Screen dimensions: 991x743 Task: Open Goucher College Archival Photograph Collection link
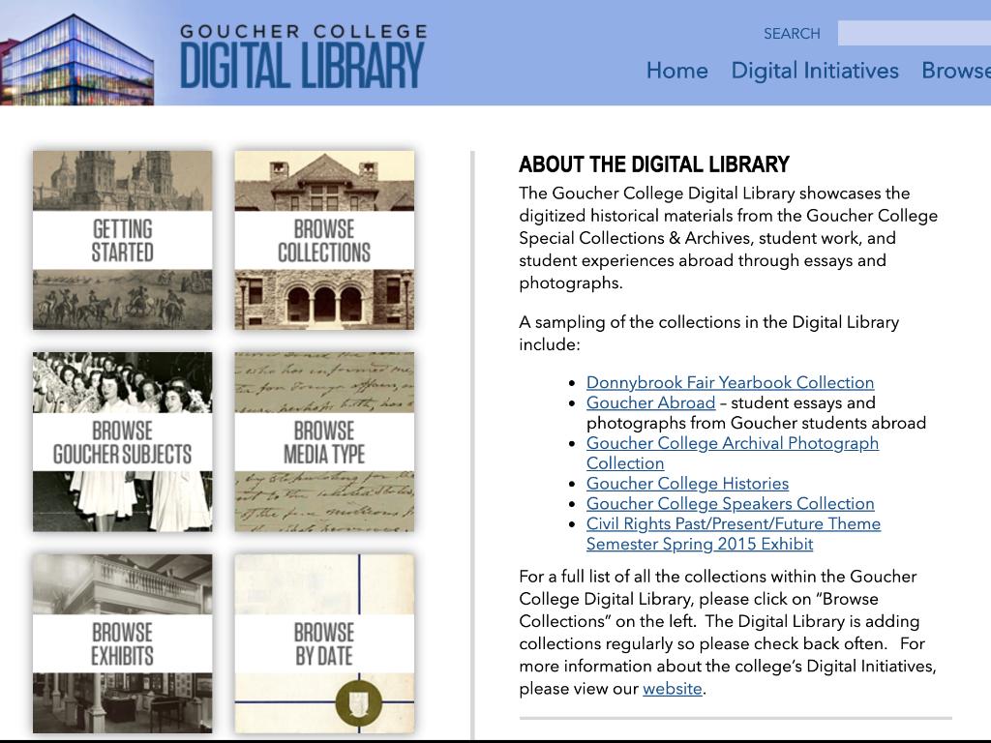(732, 443)
